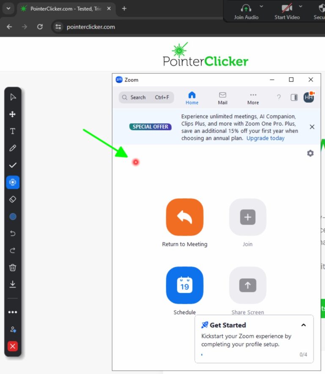325x374 pixels.
Task: Click the help question mark icon
Action: pos(279,97)
